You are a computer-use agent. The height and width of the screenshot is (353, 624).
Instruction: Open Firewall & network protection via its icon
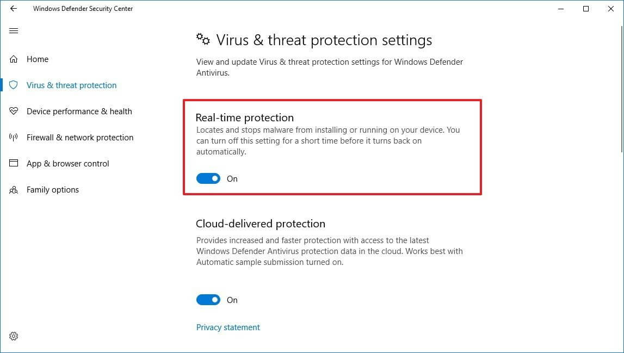[x=13, y=137]
